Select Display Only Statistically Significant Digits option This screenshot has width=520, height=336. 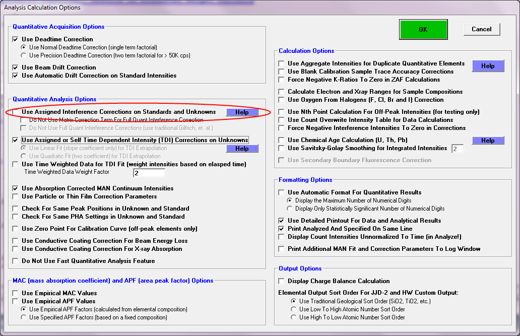coord(290,209)
